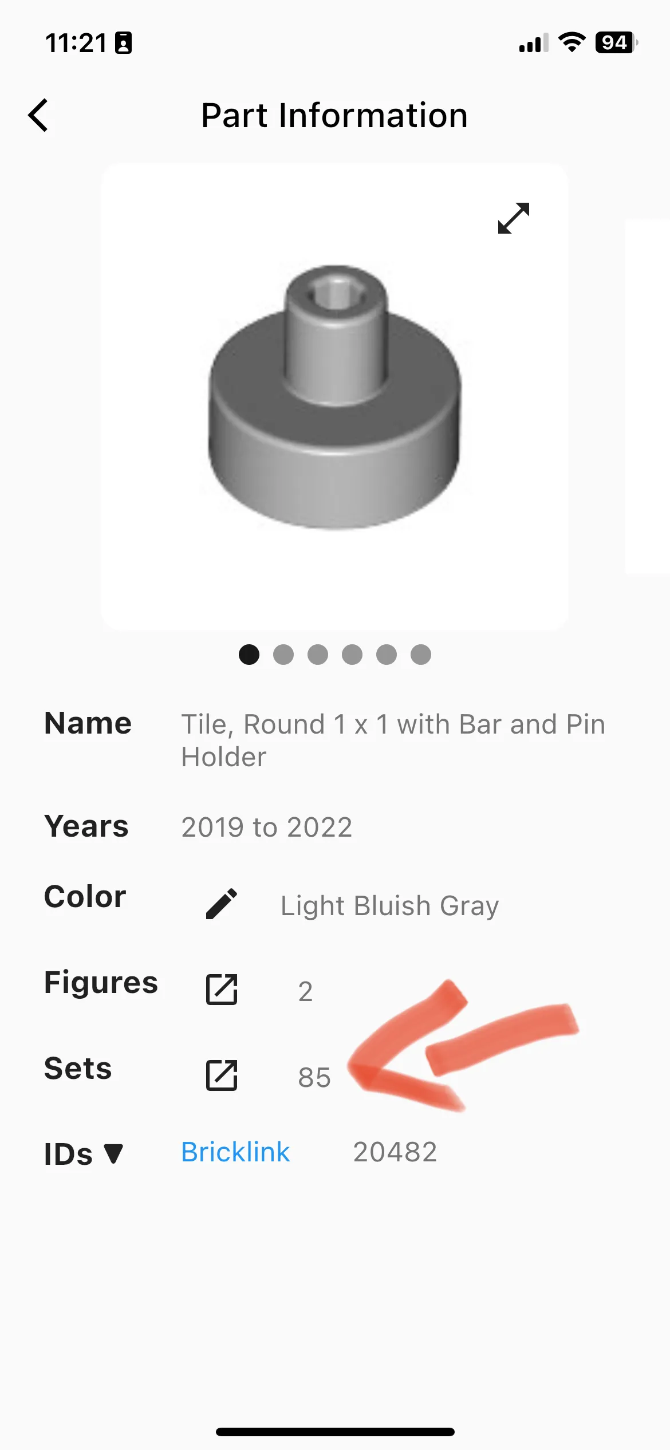Image resolution: width=670 pixels, height=1450 pixels.
Task: Switch to the second image page dot
Action: pyautogui.click(x=283, y=655)
